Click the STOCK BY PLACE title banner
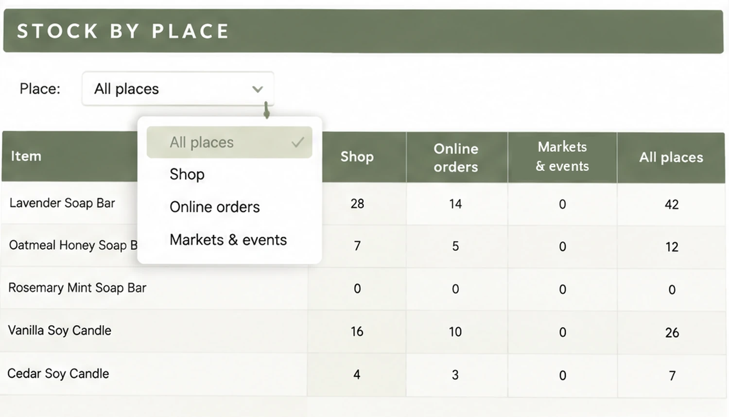 pyautogui.click(x=364, y=31)
